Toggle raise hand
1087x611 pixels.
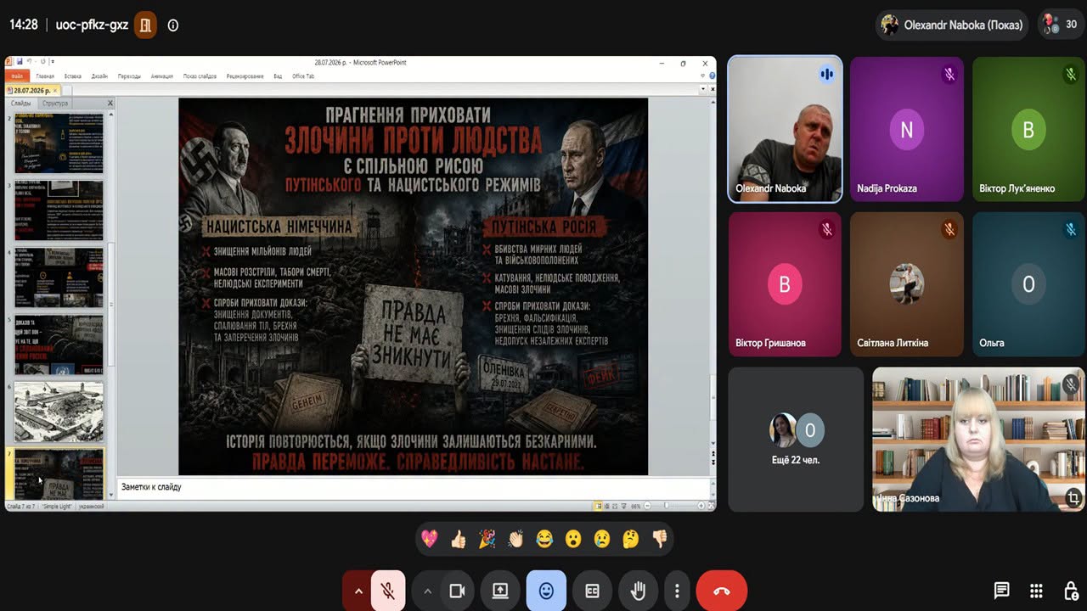point(638,591)
